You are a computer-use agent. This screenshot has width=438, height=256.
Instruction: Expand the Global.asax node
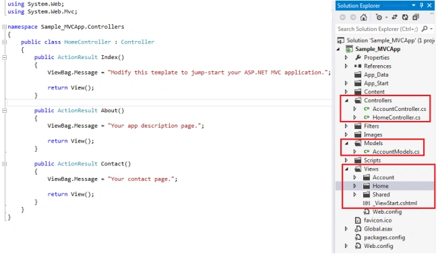346,229
